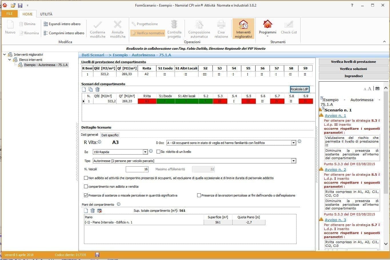Check compartimento non adibito a vendita
Viewport: 390px width, 260px height.
click(86, 187)
